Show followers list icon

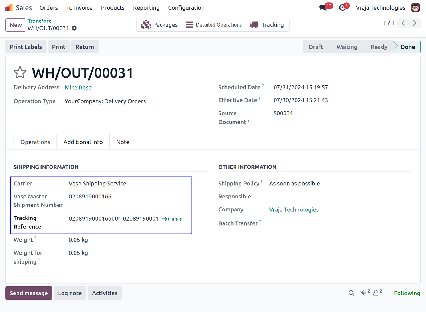376,293
